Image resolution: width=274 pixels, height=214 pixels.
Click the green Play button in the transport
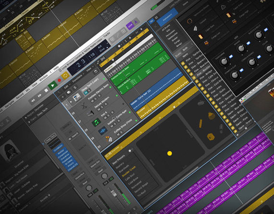click(x=52, y=85)
